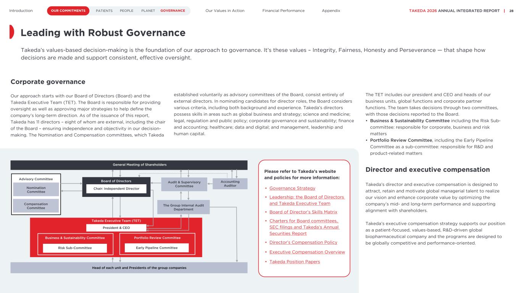
Task: Click the Audit & Supervisory Committee box
Action: (184, 184)
